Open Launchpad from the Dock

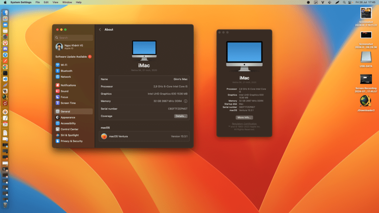point(5,18)
